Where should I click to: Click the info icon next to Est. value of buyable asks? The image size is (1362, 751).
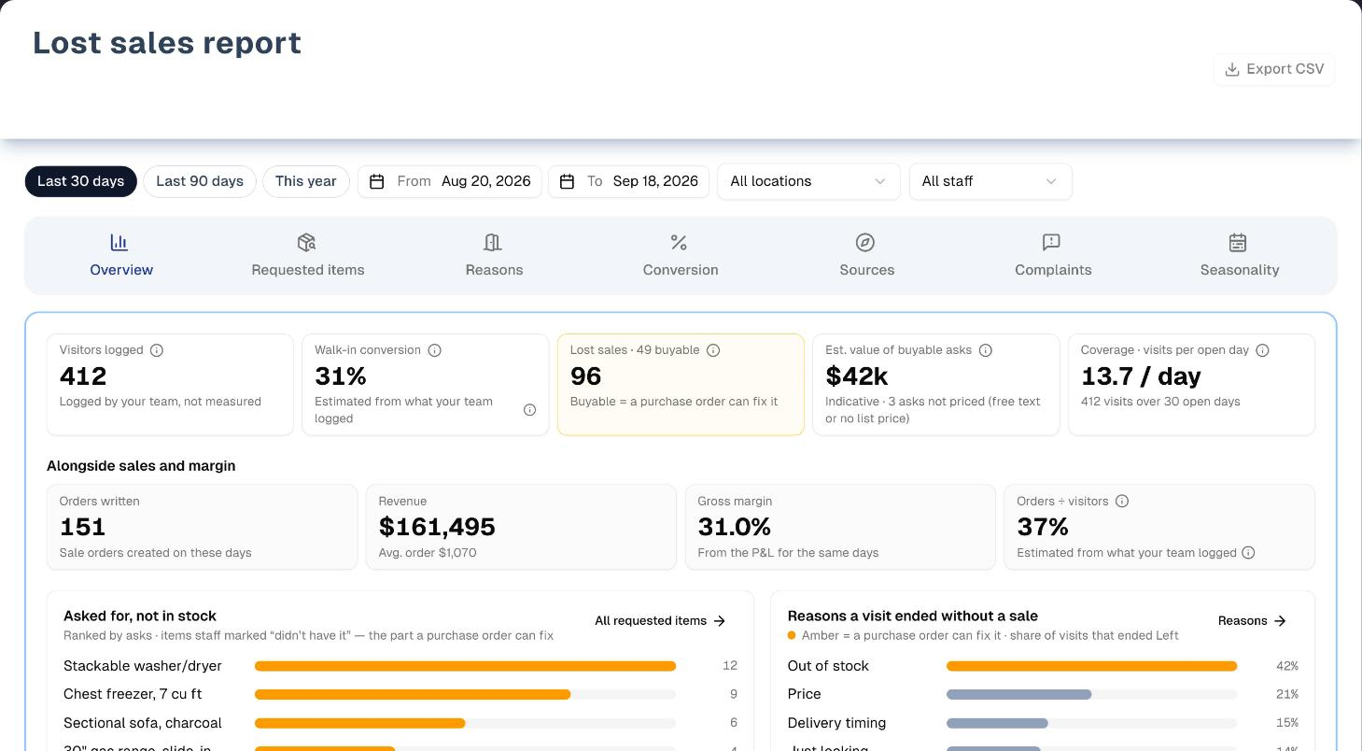(986, 350)
